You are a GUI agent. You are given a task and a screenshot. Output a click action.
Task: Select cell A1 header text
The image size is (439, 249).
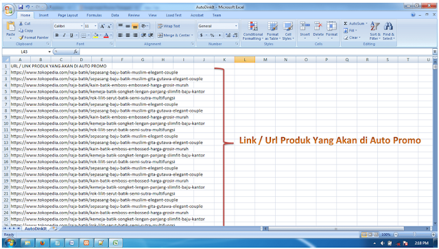[x=58, y=66]
